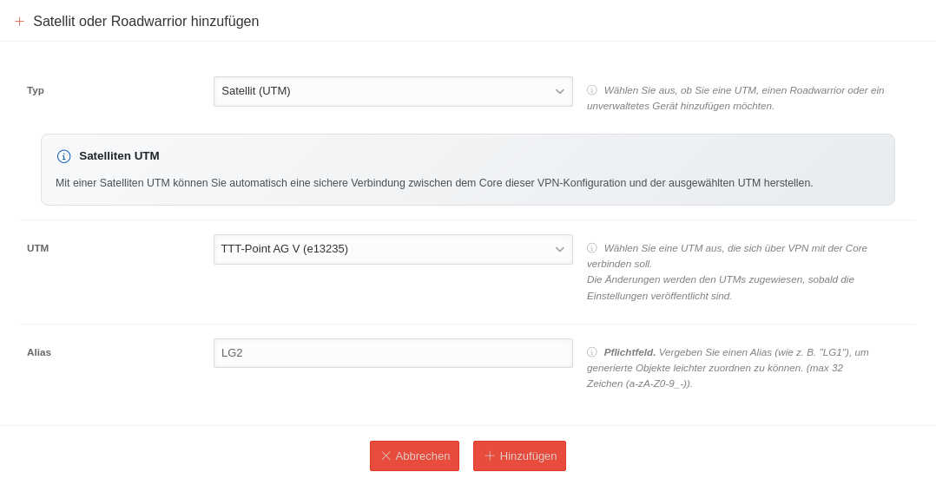
Task: Click the info icon beside Alias Pflichtfeld hint
Action: pos(592,352)
